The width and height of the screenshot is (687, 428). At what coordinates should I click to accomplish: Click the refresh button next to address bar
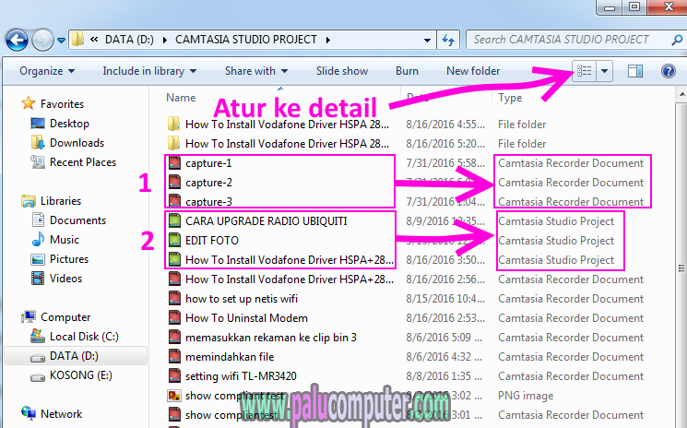point(448,40)
